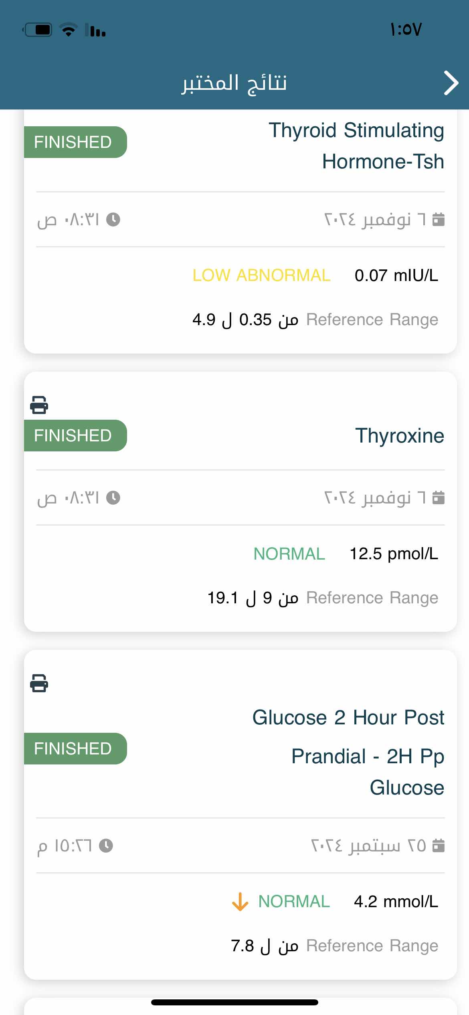The image size is (469, 1015).
Task: Tap the LOW ABNORMAL status label
Action: (261, 275)
